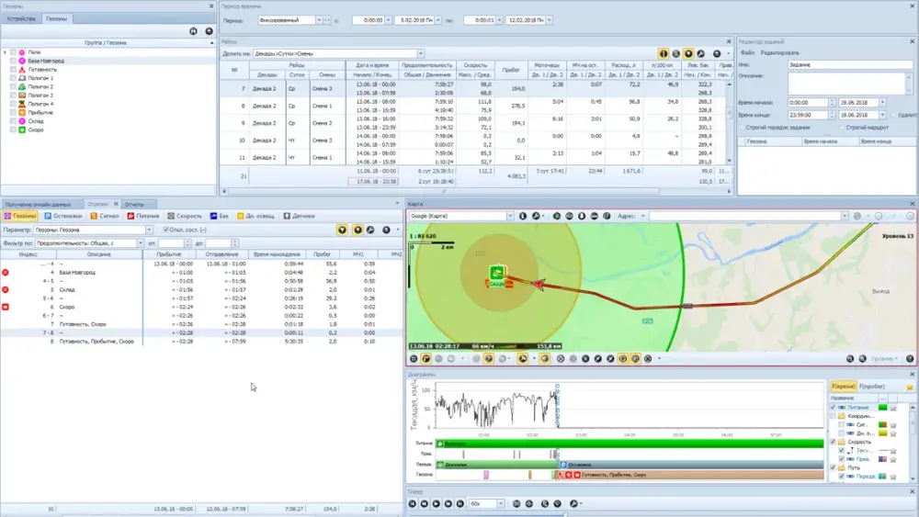This screenshot has width=919, height=517.
Task: Open the Период type dropdown (Фиксированный)
Action: [319, 20]
